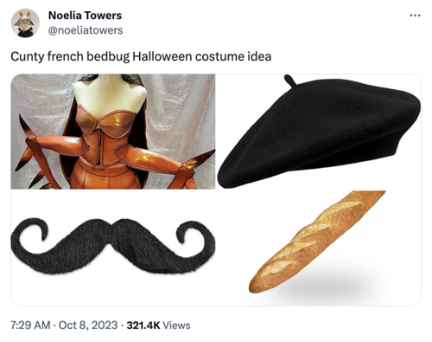Click the word bedbug in the tweet
The height and width of the screenshot is (342, 432).
click(x=108, y=57)
